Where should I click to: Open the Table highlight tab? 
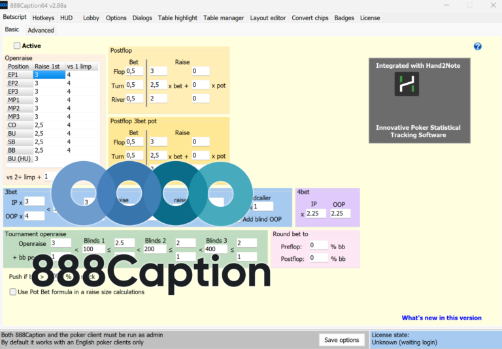178,18
